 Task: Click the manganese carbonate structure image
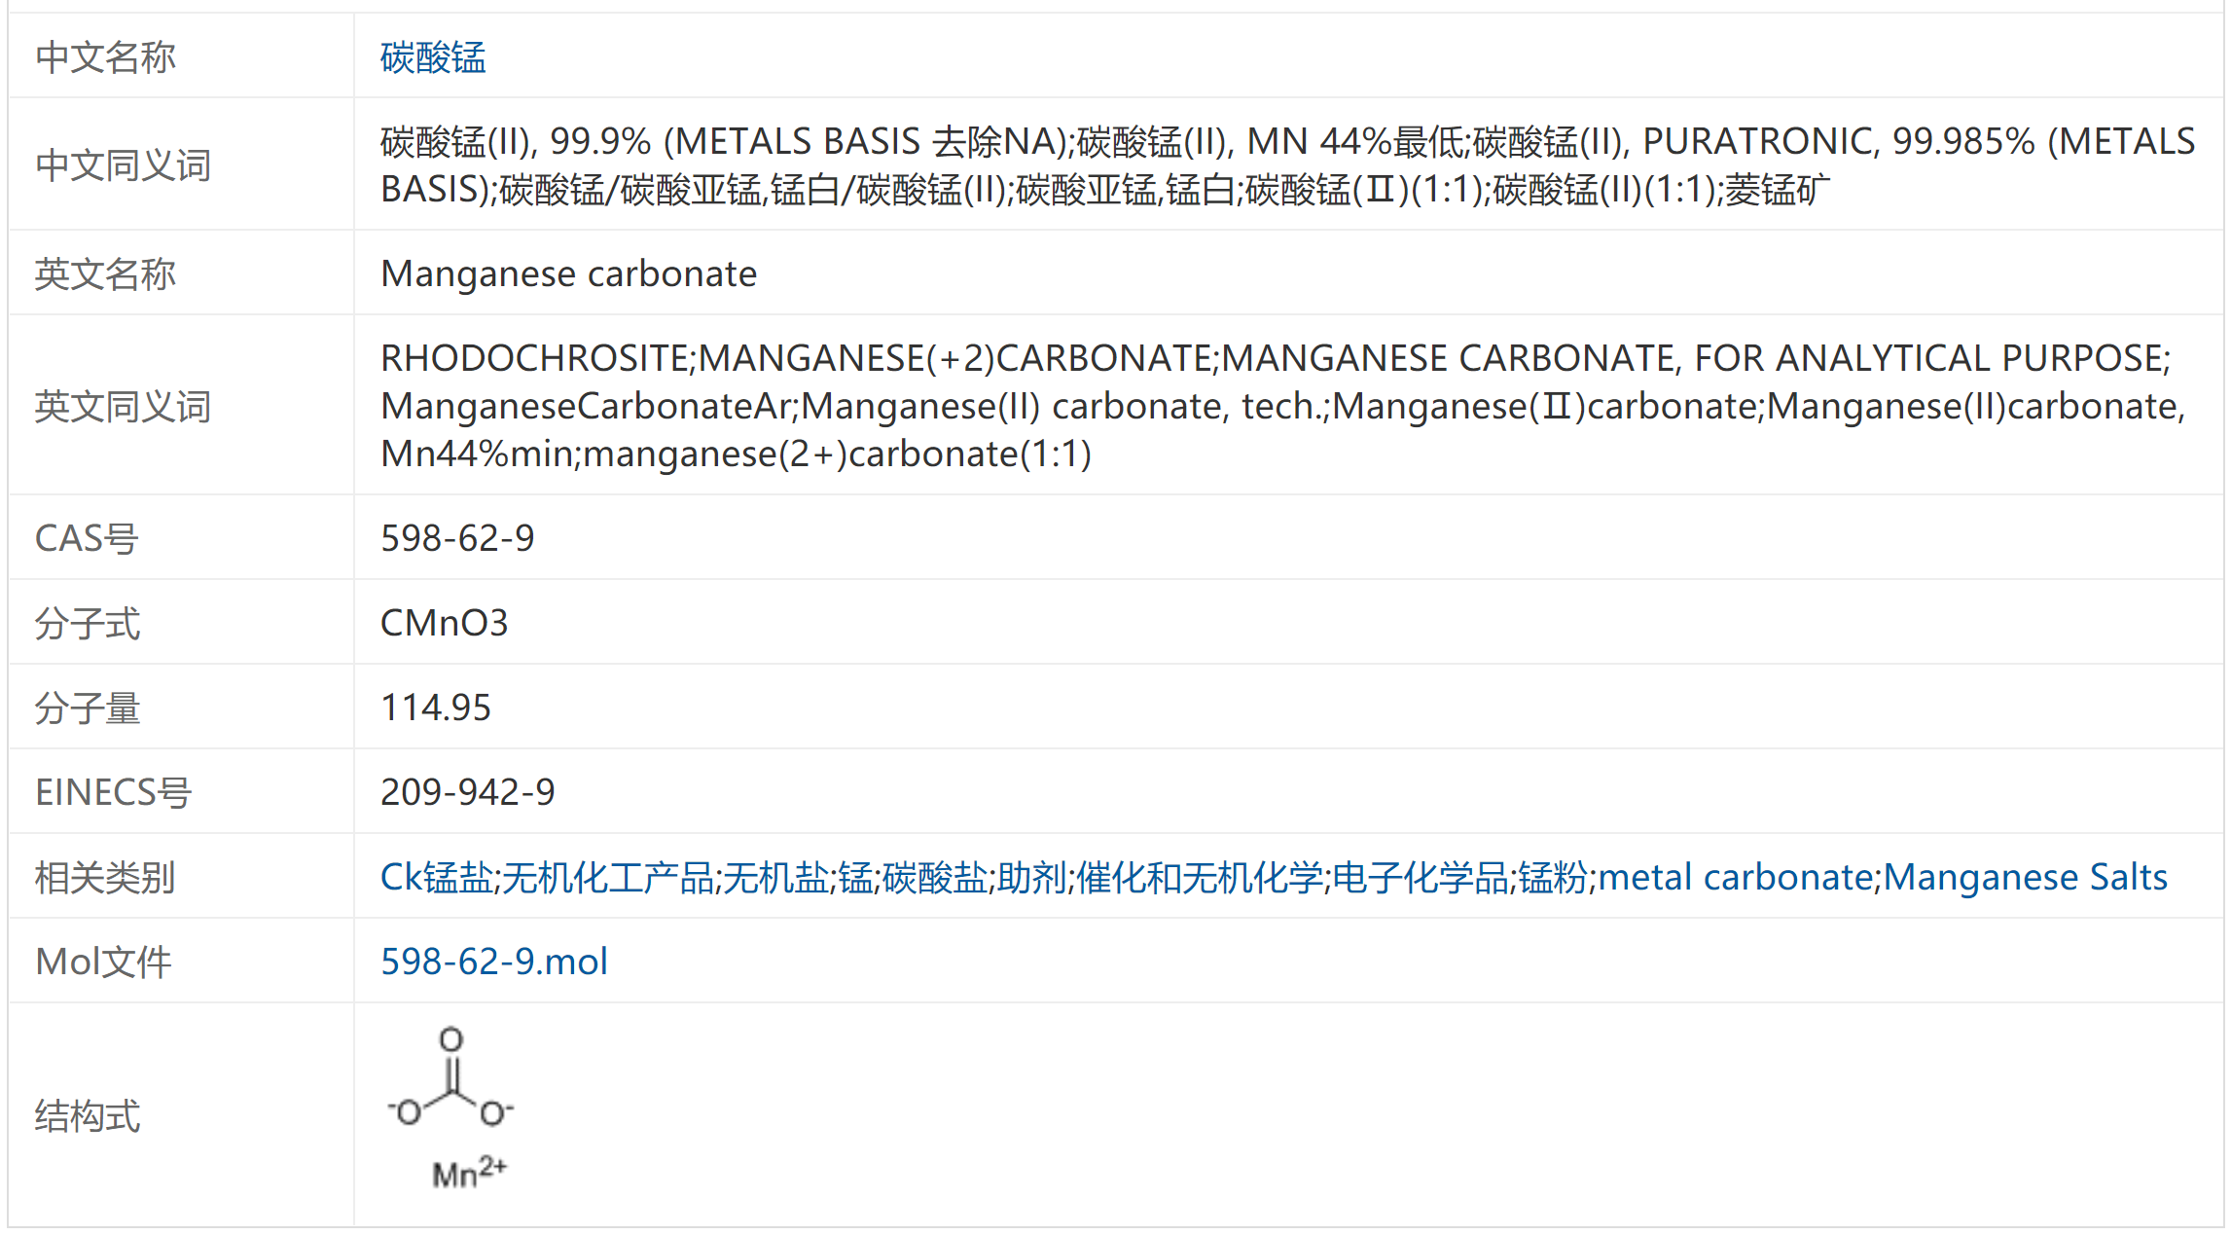pyautogui.click(x=452, y=1108)
